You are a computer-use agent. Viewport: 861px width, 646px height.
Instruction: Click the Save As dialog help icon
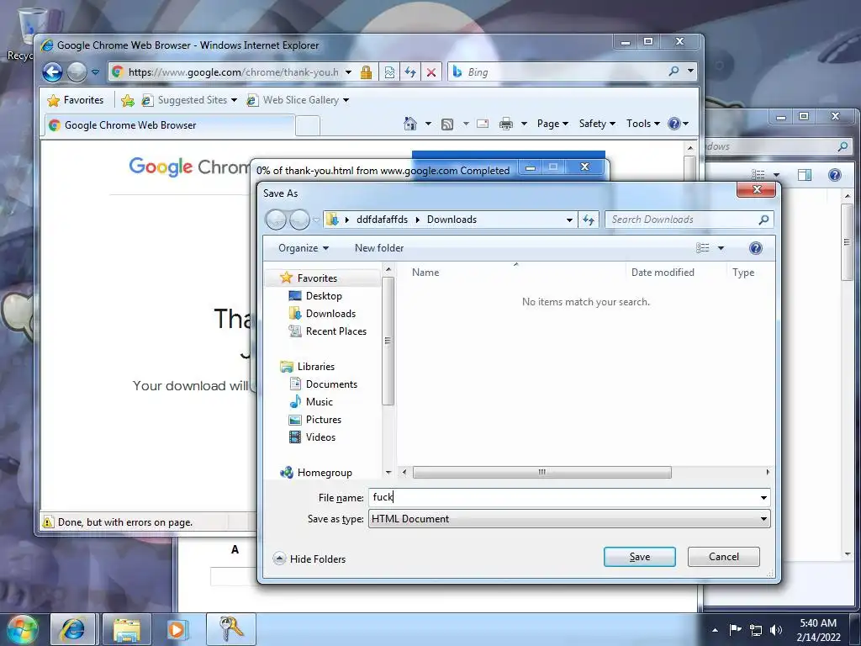tap(756, 248)
